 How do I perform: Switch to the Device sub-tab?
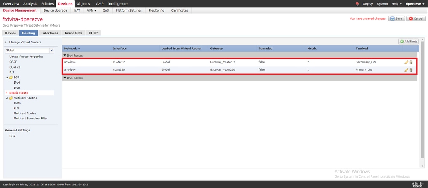point(10,33)
